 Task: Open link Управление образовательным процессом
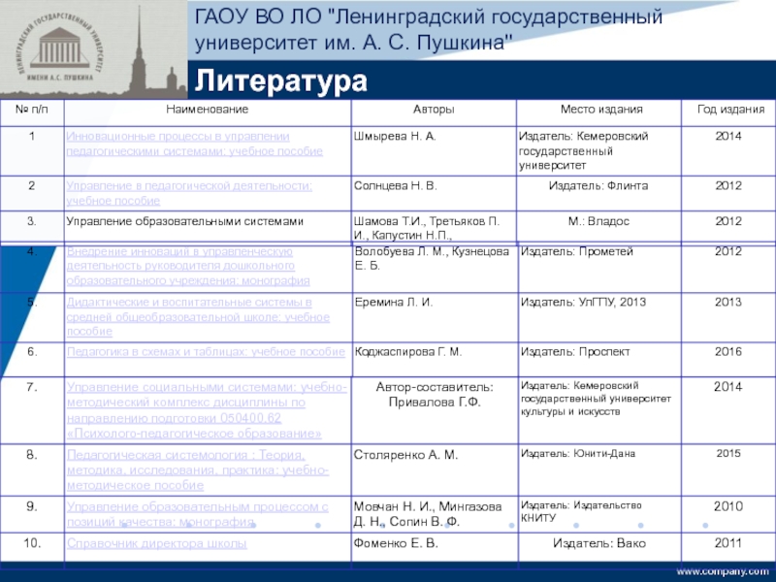tap(198, 514)
